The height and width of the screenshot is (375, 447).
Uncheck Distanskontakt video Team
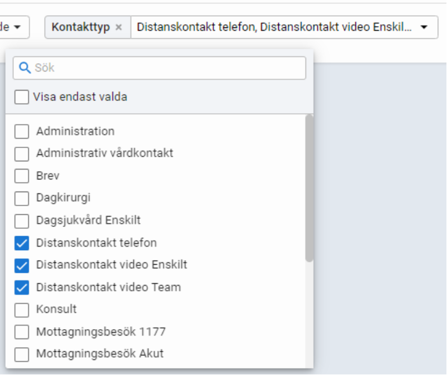click(21, 287)
